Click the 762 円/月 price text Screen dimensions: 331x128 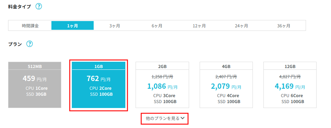tap(99, 79)
